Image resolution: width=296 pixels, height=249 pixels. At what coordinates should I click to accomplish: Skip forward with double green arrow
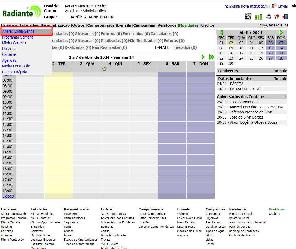pyautogui.click(x=212, y=57)
